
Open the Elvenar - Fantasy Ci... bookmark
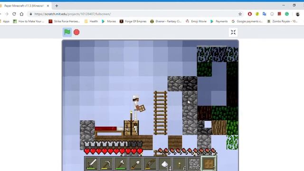(166, 21)
